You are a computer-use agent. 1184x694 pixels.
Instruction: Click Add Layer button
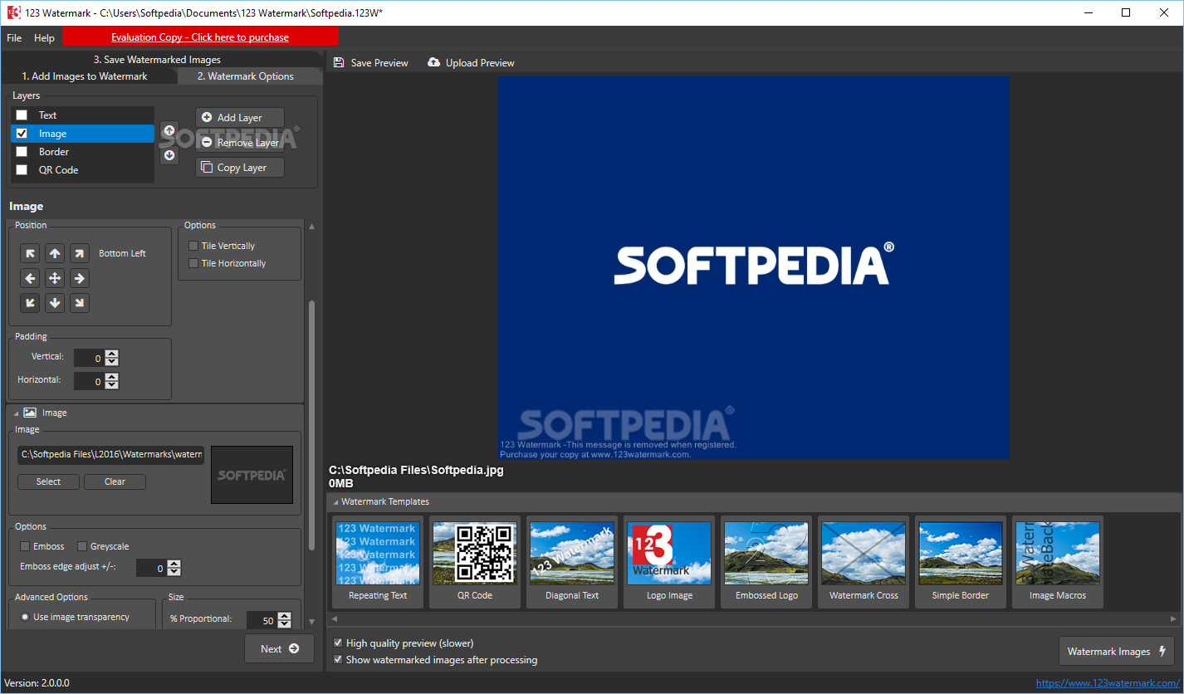240,118
